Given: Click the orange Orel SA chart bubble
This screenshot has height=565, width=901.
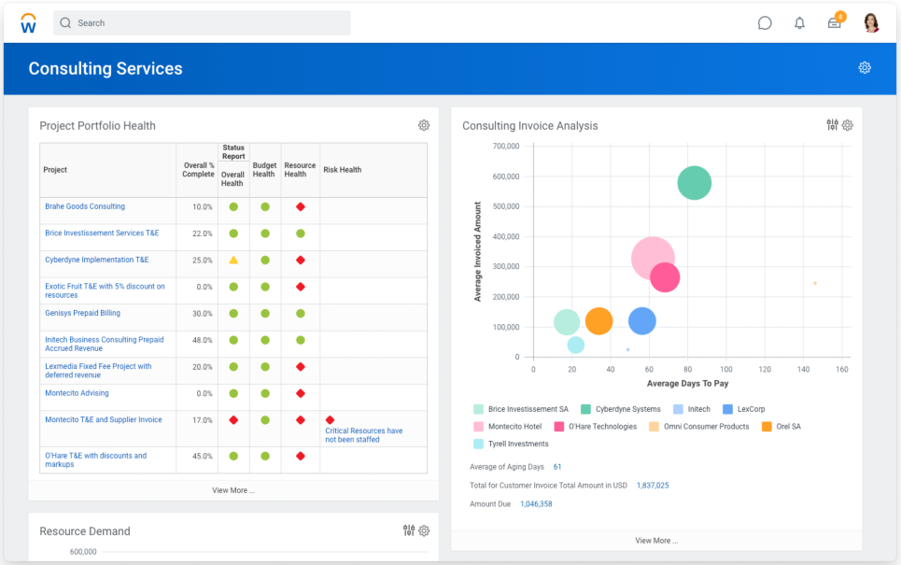Looking at the screenshot, I should (598, 320).
